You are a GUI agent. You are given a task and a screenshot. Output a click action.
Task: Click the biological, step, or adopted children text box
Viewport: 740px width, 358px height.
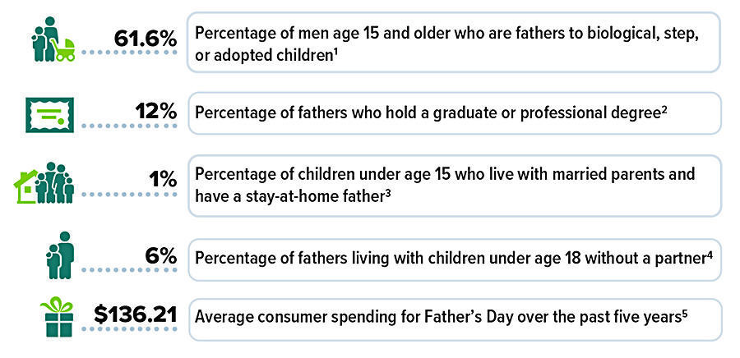454,43
